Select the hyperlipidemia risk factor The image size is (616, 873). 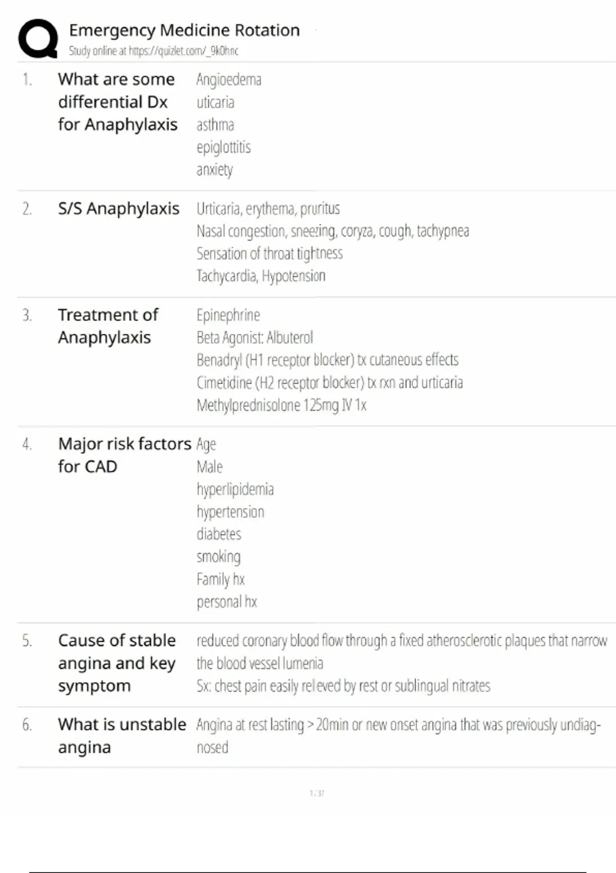click(x=235, y=489)
